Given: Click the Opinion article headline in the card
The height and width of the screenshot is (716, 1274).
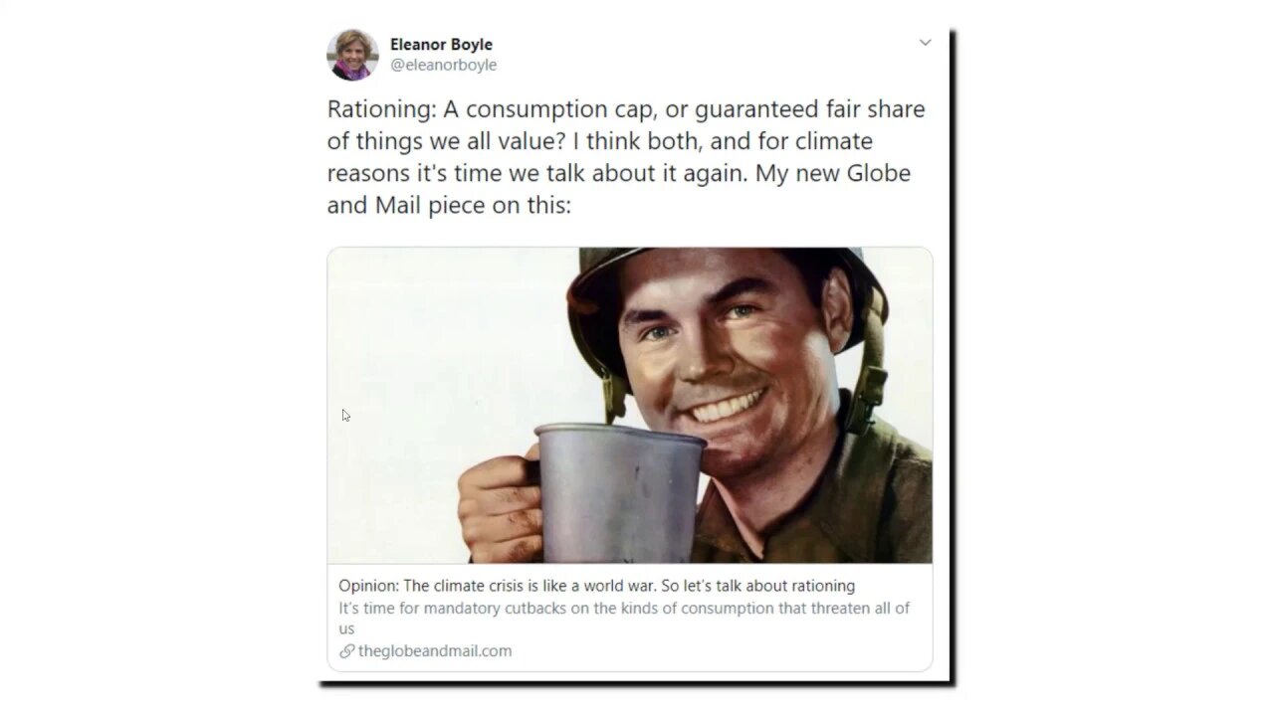Looking at the screenshot, I should [596, 586].
